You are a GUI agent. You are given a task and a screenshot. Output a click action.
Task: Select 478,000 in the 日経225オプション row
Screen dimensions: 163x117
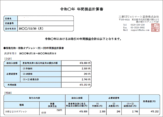coord(83,111)
